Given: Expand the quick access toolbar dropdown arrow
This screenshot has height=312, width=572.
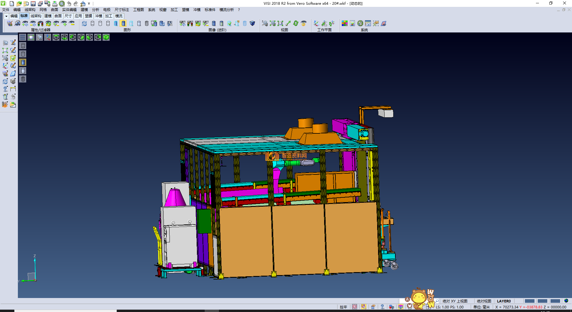Looking at the screenshot, I should tap(89, 4).
